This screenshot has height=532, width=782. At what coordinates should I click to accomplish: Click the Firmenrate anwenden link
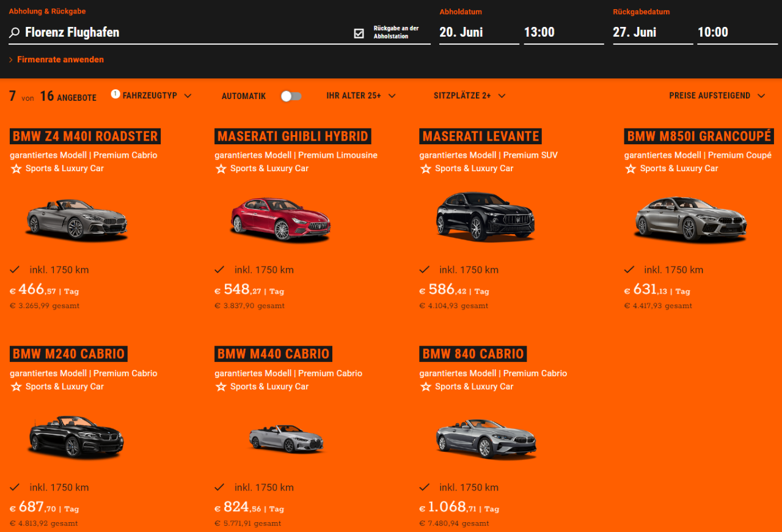pos(56,59)
